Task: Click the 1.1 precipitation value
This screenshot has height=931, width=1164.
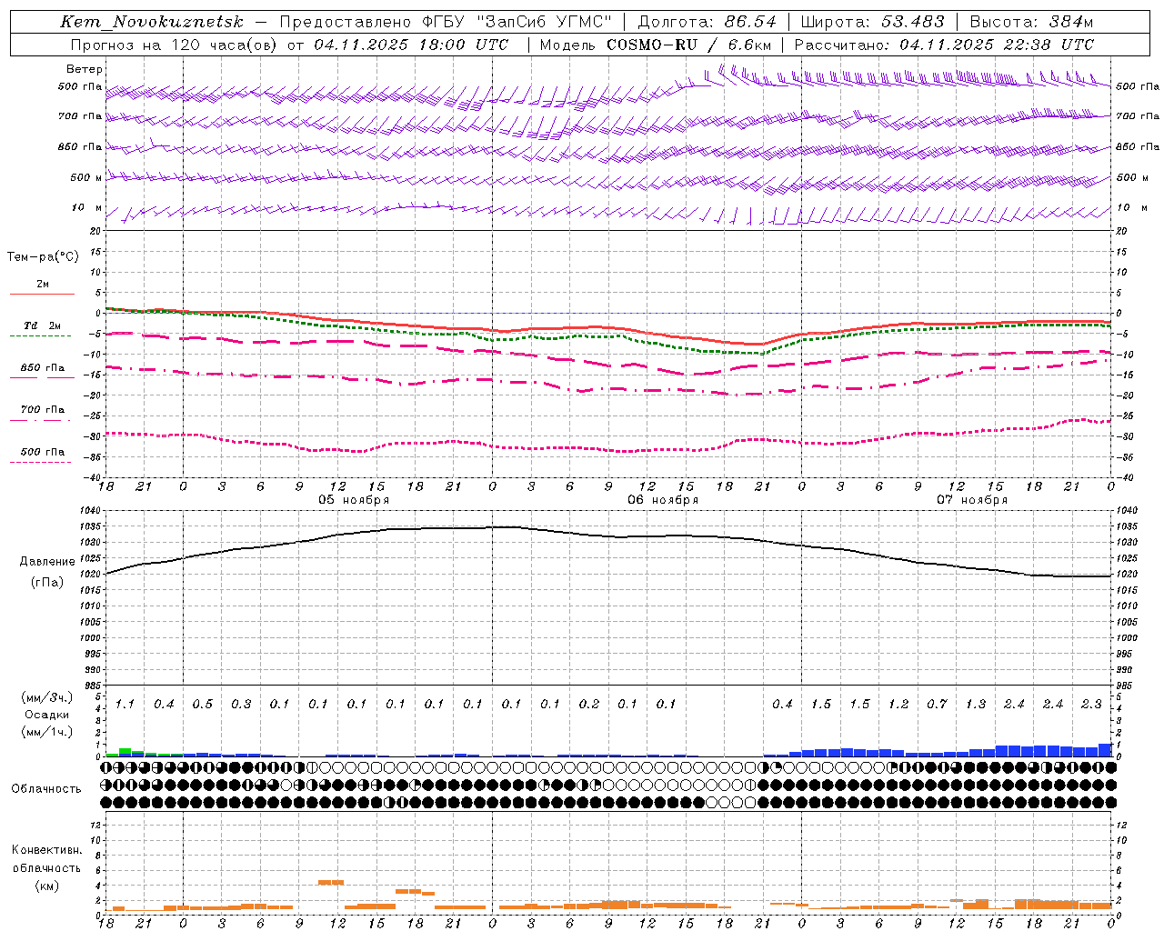Action: coord(125,705)
